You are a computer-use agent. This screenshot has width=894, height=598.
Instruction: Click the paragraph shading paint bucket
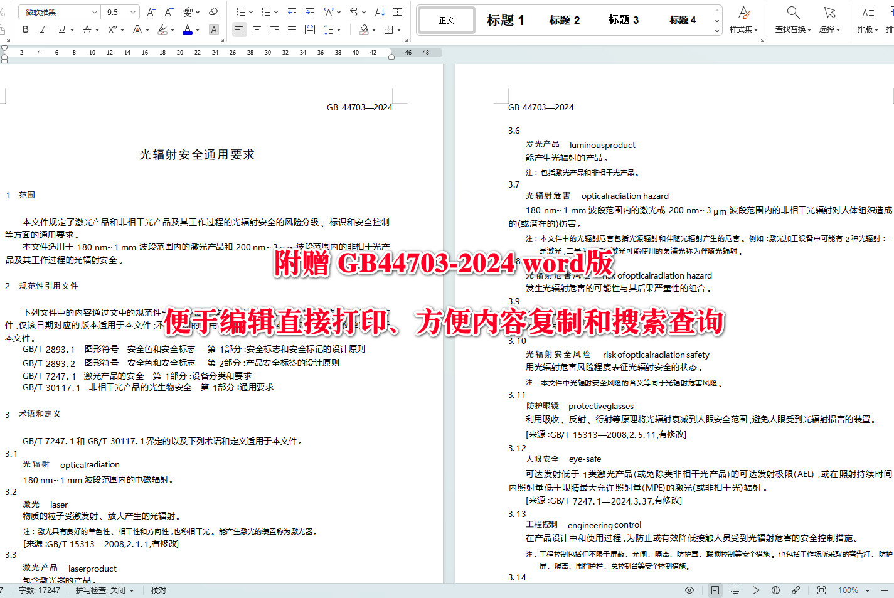point(364,29)
